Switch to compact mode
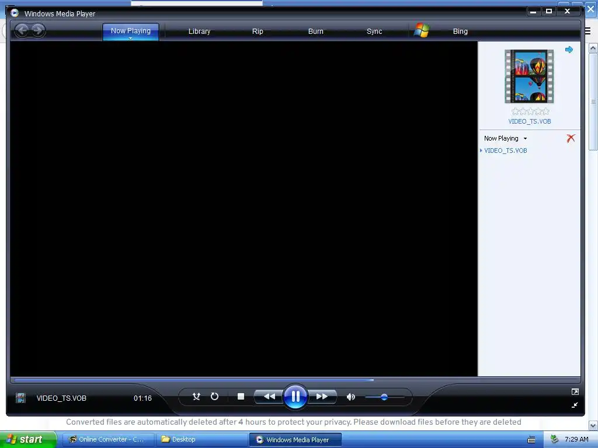 (575, 405)
